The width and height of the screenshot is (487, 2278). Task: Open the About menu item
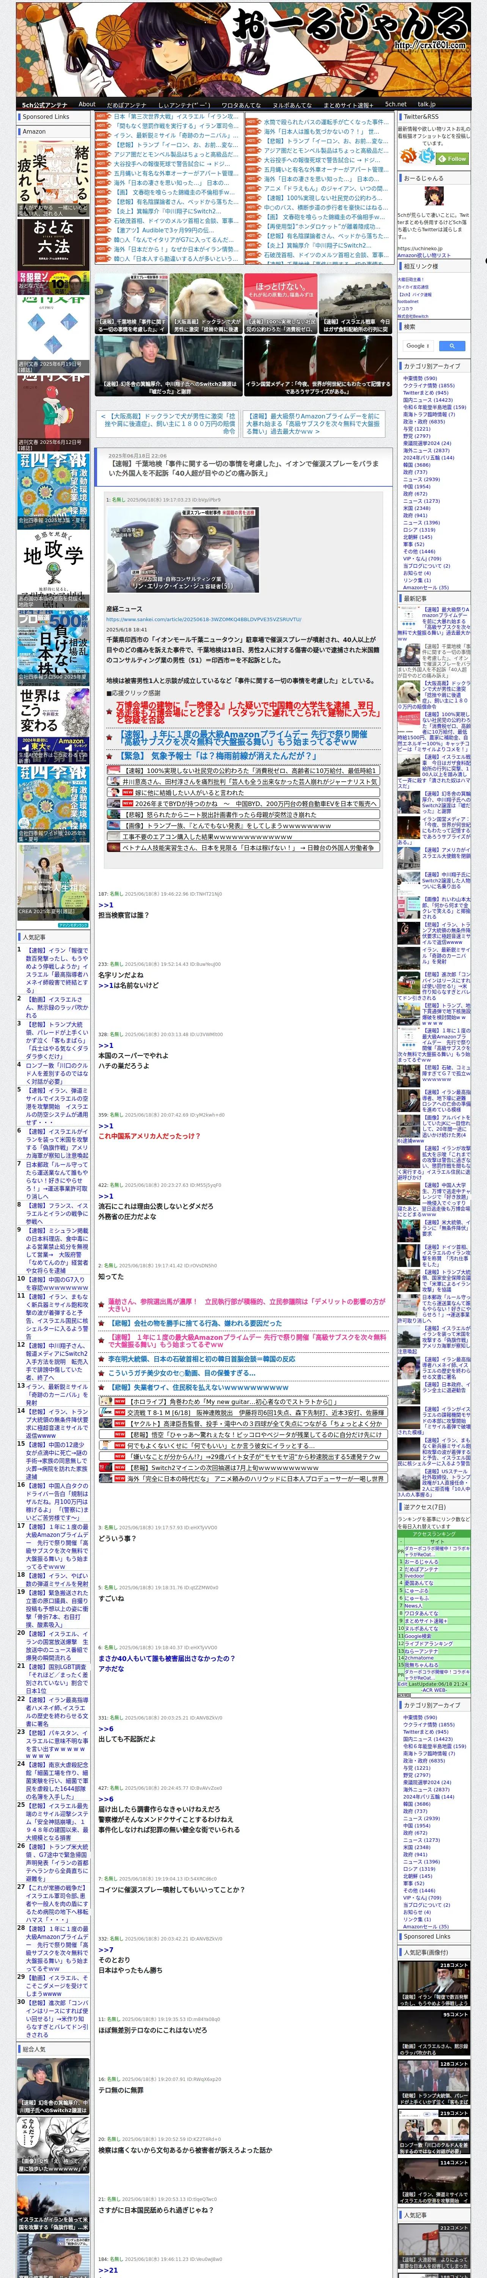click(x=86, y=104)
